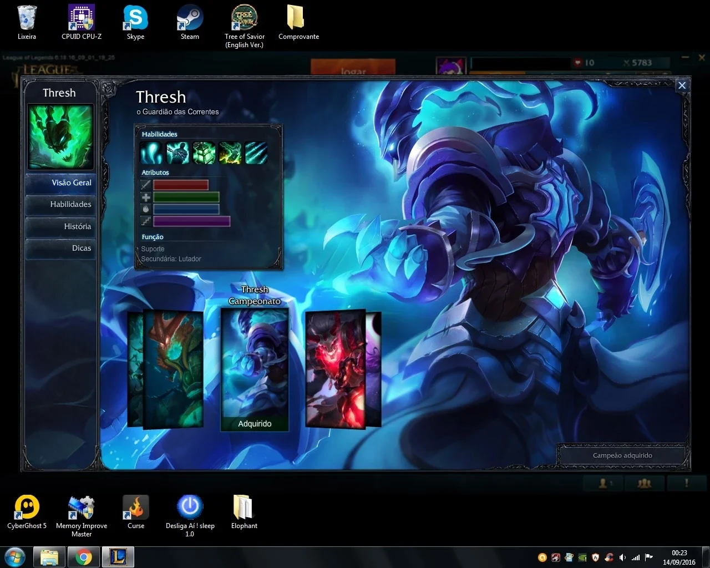Click the Suporte role text
The image size is (710, 568).
click(153, 249)
